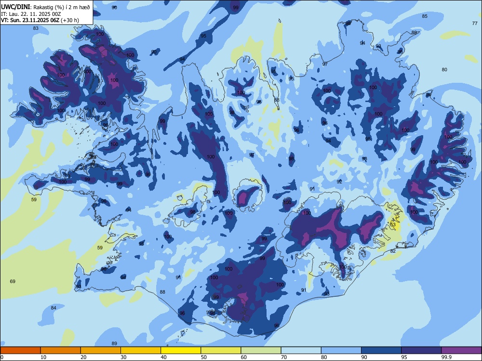Click the '50' legend scale label
Image resolution: width=482 pixels, height=361 pixels.
pos(204,357)
